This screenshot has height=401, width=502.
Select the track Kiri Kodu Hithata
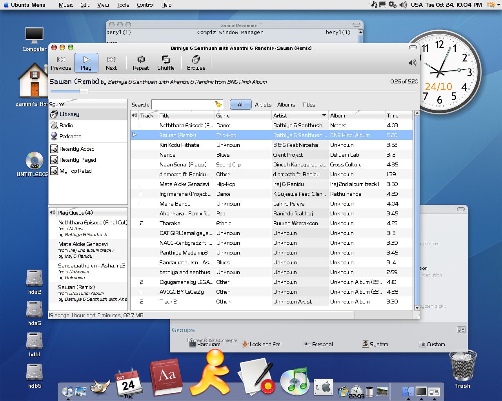271,145
